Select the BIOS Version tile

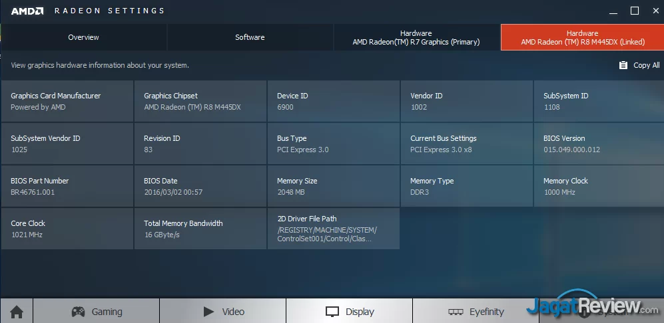coord(598,144)
